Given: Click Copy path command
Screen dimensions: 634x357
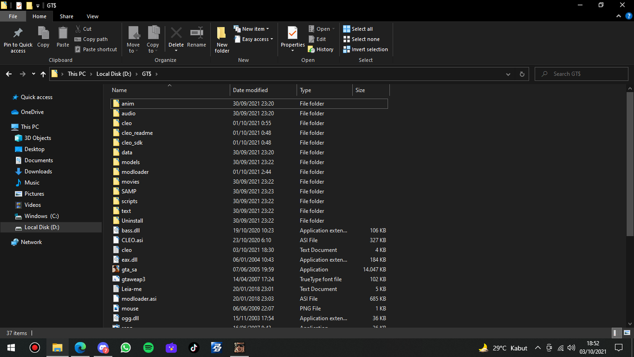Looking at the screenshot, I should pos(91,39).
